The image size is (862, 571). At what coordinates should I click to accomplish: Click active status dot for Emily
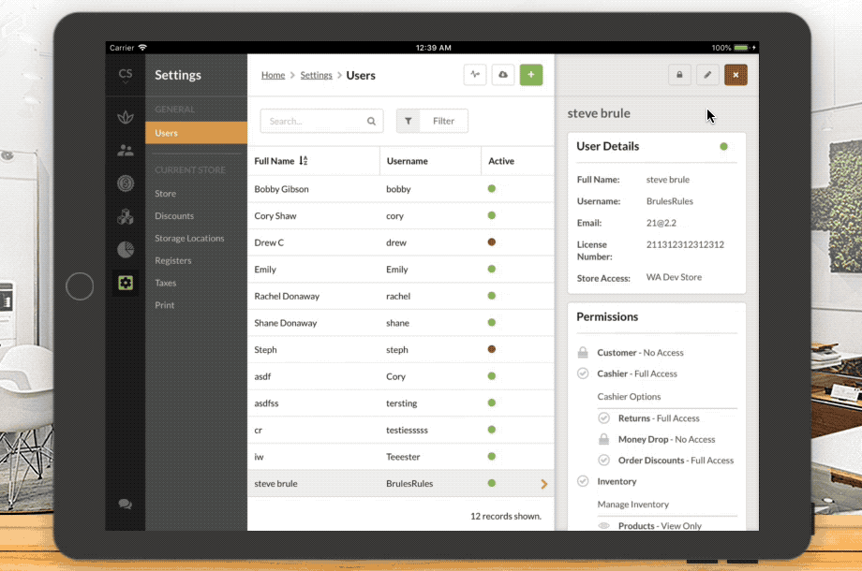(x=492, y=269)
